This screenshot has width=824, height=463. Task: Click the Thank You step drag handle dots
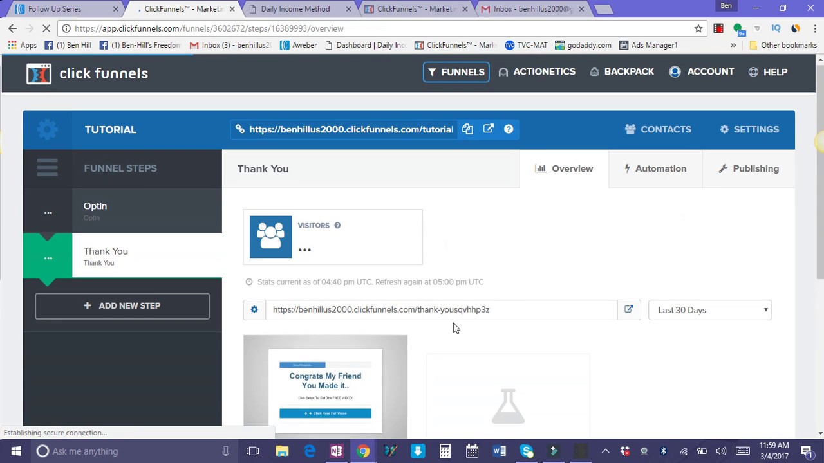click(48, 257)
